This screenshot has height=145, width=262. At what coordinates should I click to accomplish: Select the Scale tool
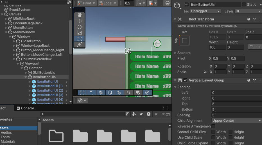click(80, 33)
